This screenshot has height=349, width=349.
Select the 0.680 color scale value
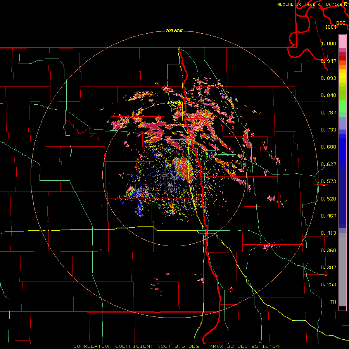[x=328, y=147]
